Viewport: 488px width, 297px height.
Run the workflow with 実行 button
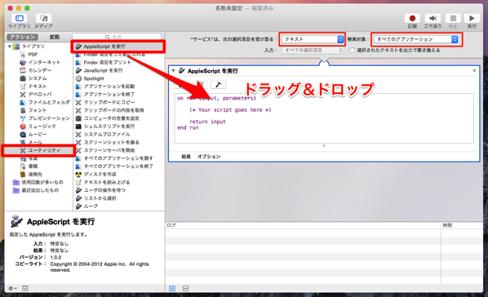click(x=472, y=19)
